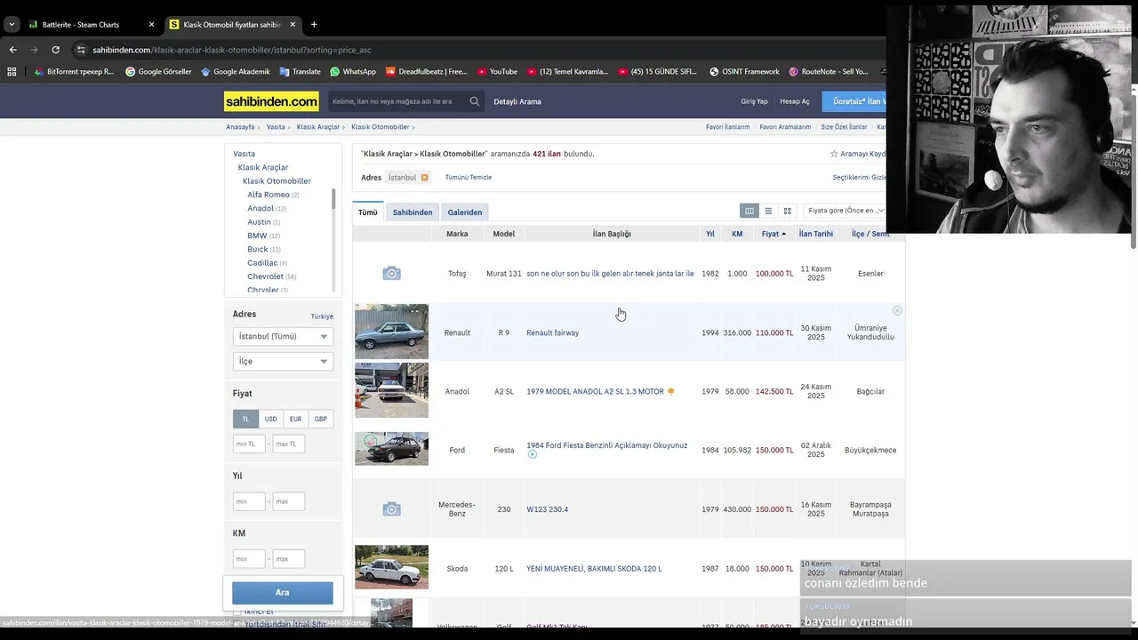Click the KM max field
The height and width of the screenshot is (640, 1138).
click(289, 559)
